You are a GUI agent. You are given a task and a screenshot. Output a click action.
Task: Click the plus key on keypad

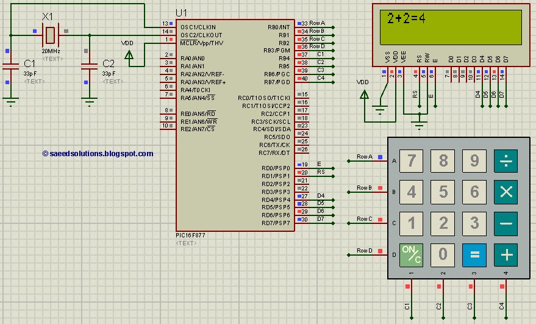[506, 255]
